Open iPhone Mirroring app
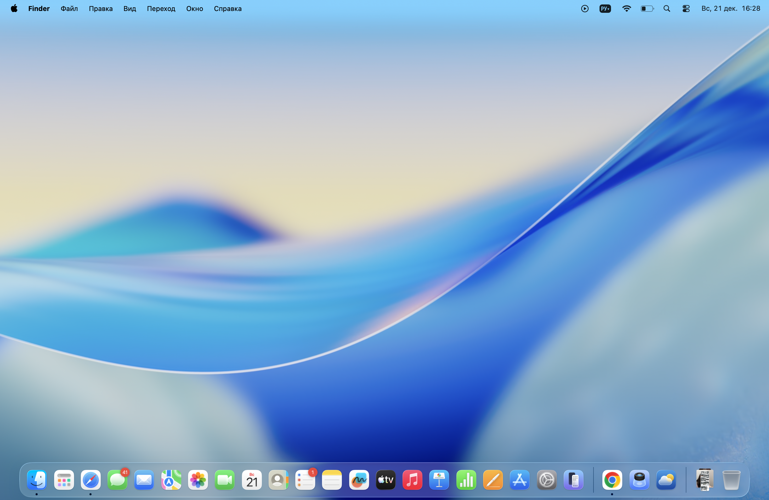The image size is (769, 500). 573,480
